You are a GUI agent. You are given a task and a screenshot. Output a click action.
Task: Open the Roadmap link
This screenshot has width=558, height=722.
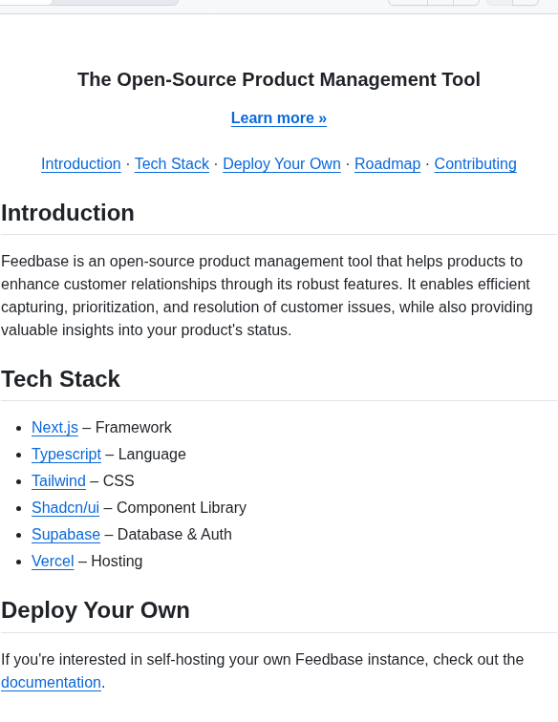[388, 164]
